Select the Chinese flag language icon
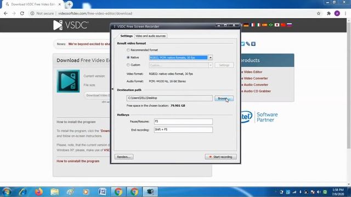Image resolution: width=351 pixels, height=197 pixels. click(283, 25)
